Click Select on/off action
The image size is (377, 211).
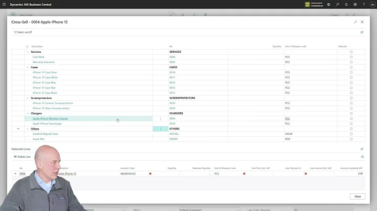click(x=23, y=32)
